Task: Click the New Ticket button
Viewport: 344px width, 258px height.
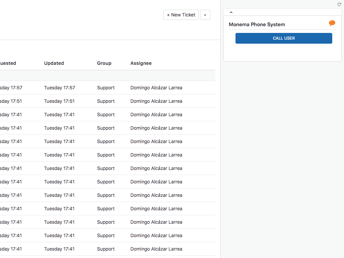Action: coord(181,15)
